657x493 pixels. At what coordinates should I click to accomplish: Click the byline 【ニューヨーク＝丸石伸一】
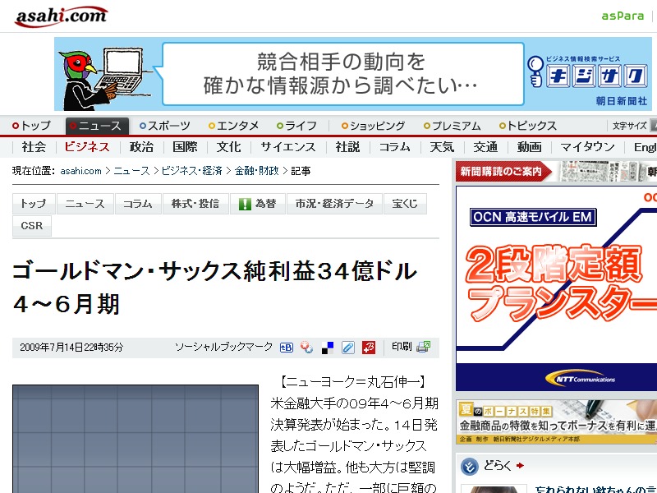click(x=353, y=382)
